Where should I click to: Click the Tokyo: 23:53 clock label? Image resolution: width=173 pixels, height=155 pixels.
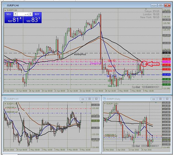(152, 11)
